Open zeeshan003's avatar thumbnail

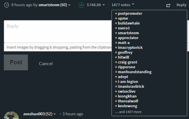coord(12,116)
